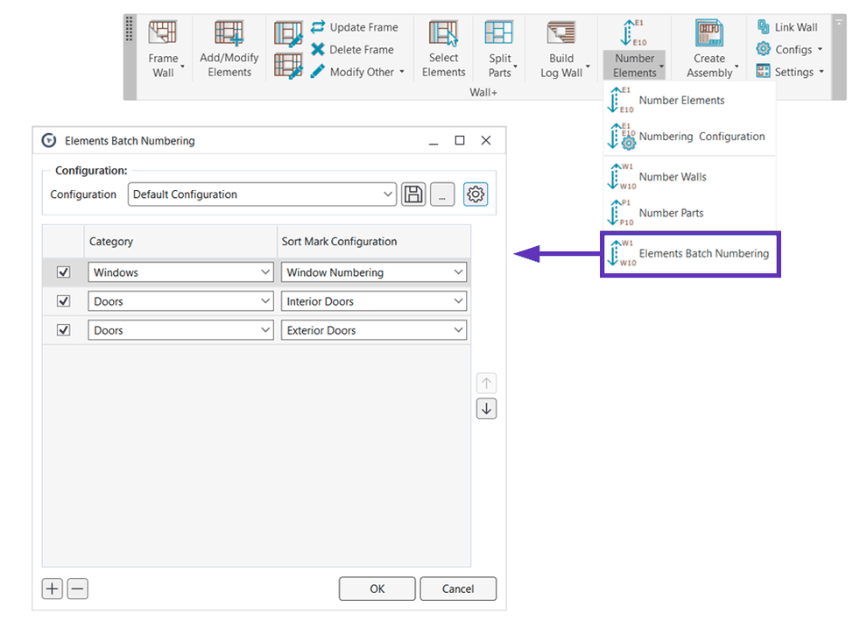Click Update Frame

(x=355, y=27)
